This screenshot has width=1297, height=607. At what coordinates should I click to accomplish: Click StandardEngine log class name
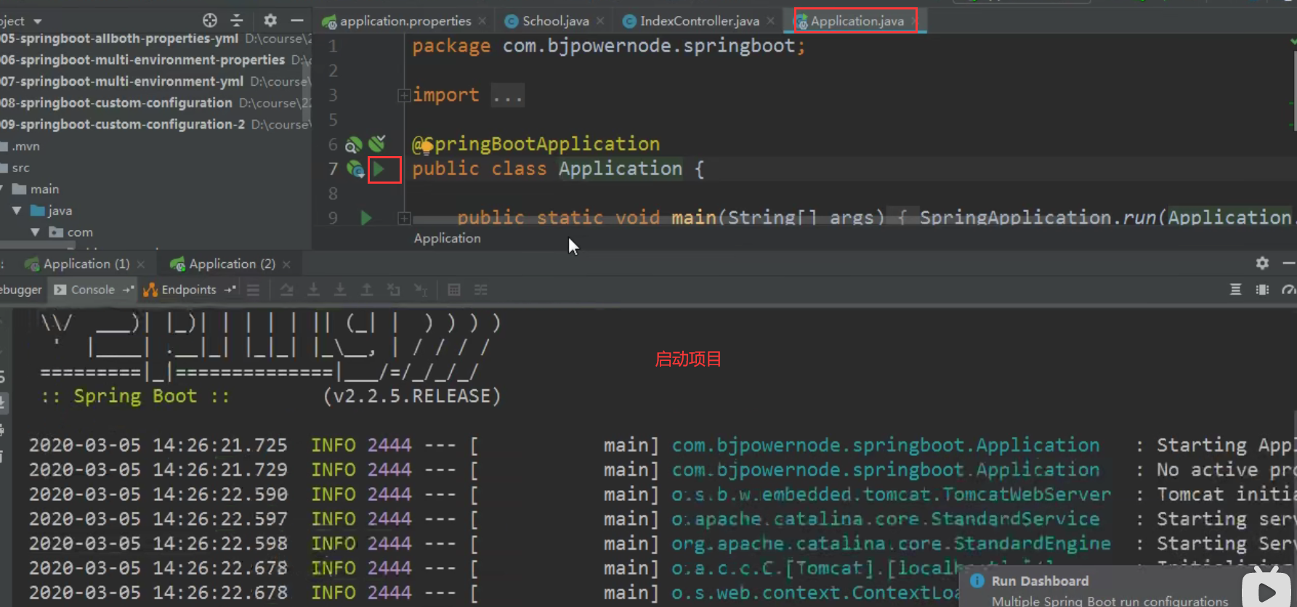pyautogui.click(x=891, y=544)
